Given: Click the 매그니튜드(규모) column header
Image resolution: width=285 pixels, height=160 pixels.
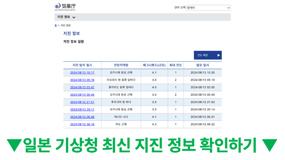Looking at the screenshot, I should pos(154,65).
